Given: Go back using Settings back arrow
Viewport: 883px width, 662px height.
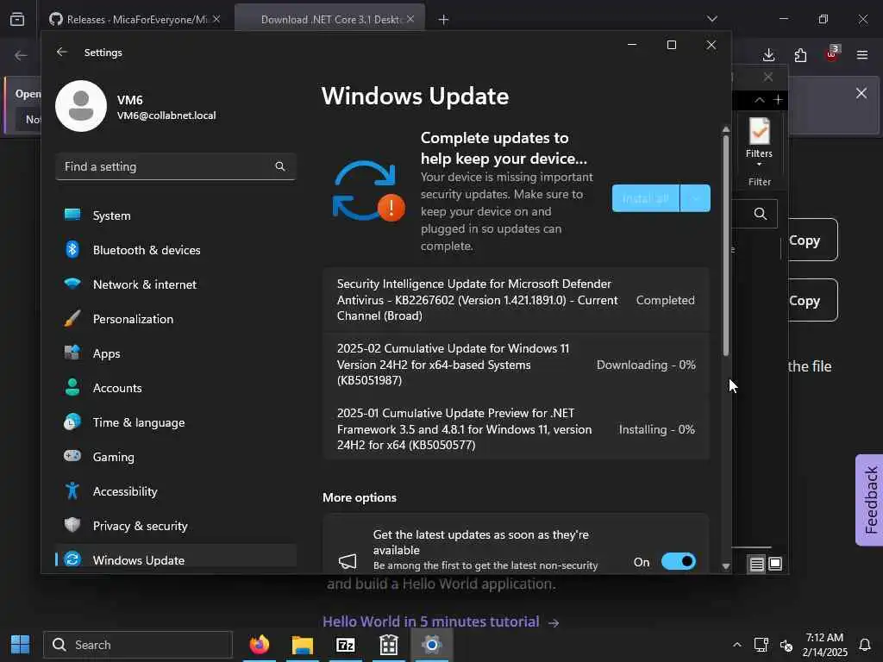Looking at the screenshot, I should [62, 52].
